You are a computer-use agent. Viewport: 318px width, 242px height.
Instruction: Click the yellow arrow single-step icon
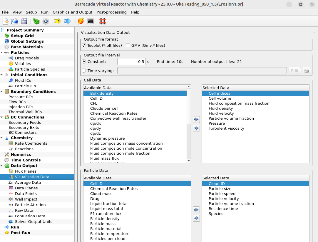[x=57, y=21]
